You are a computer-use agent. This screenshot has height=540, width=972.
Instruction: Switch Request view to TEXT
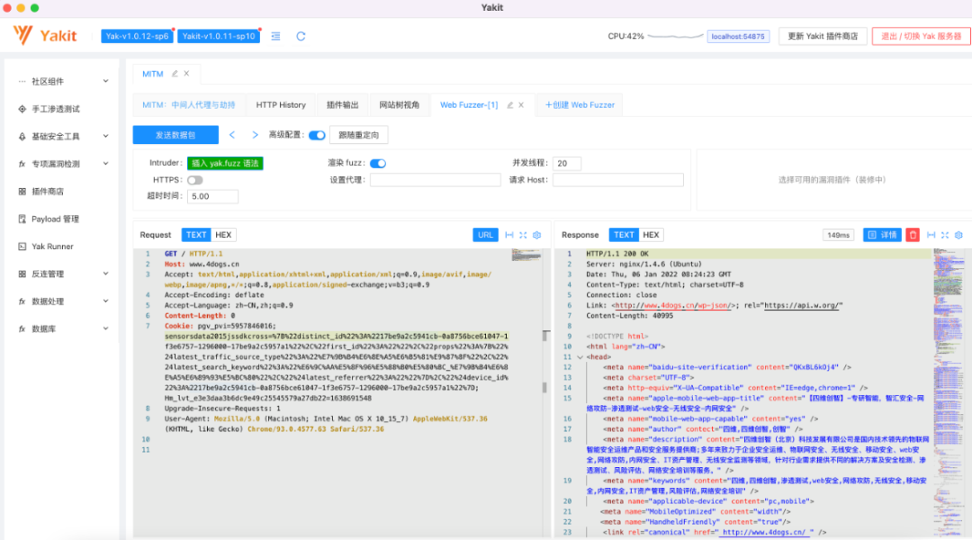coord(196,235)
